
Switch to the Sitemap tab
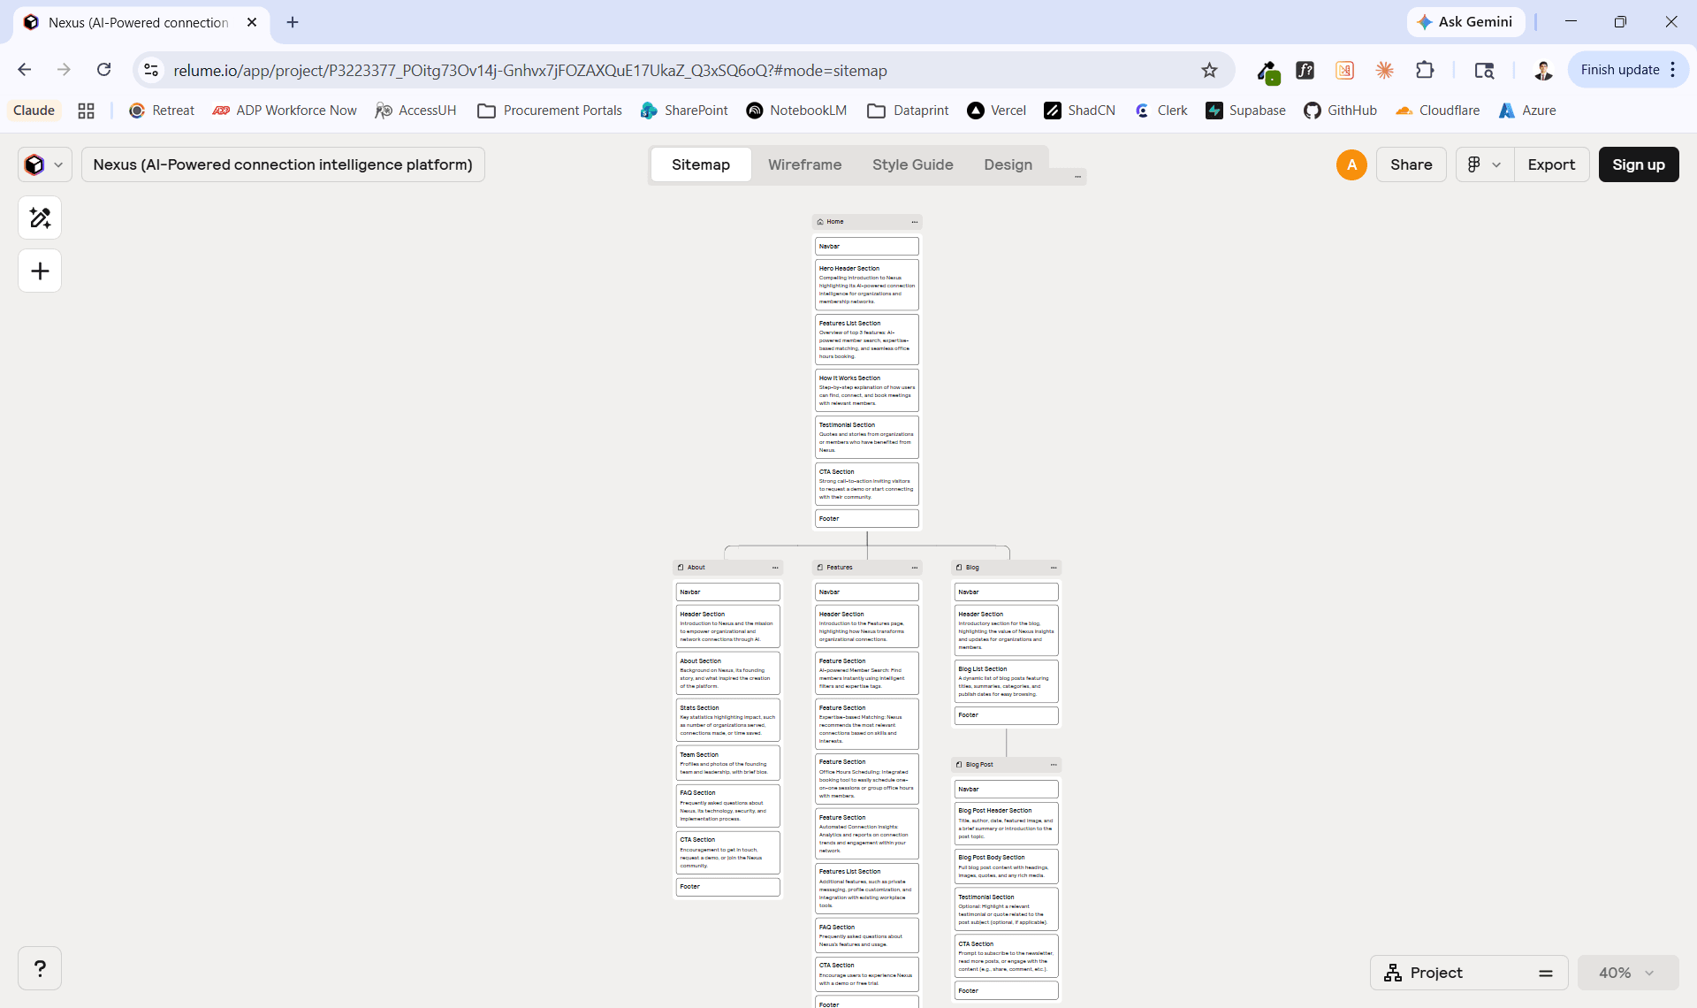701,164
